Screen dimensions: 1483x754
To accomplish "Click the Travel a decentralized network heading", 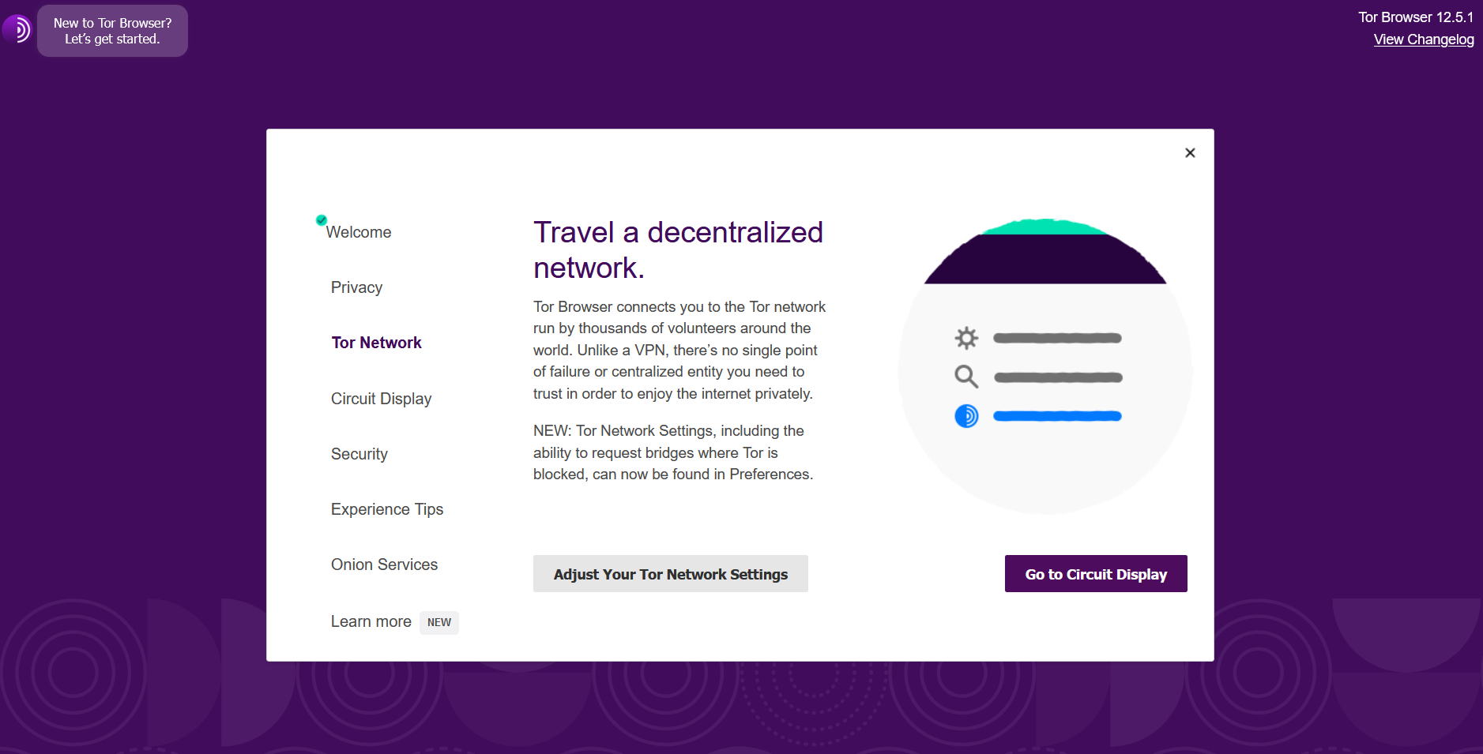I will click(x=678, y=249).
